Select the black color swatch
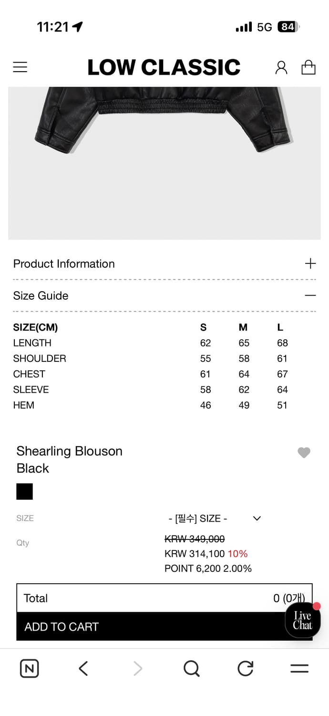329x716 pixels. (x=25, y=492)
